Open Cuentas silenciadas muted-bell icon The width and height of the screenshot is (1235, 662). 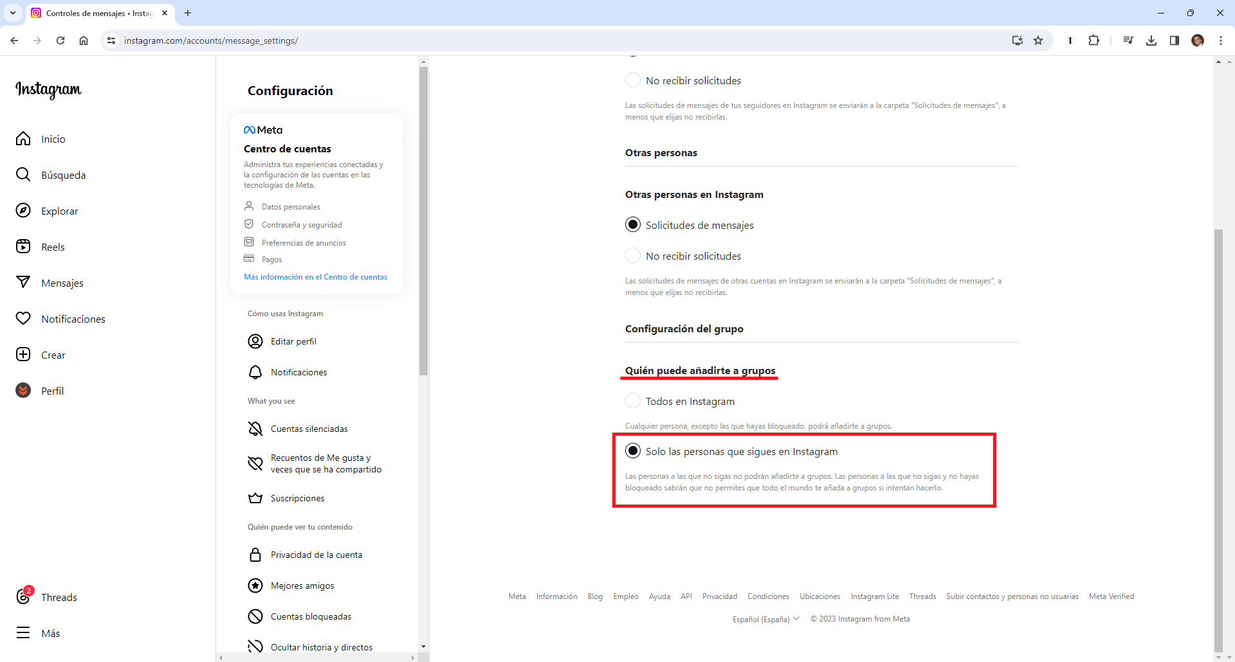point(255,429)
